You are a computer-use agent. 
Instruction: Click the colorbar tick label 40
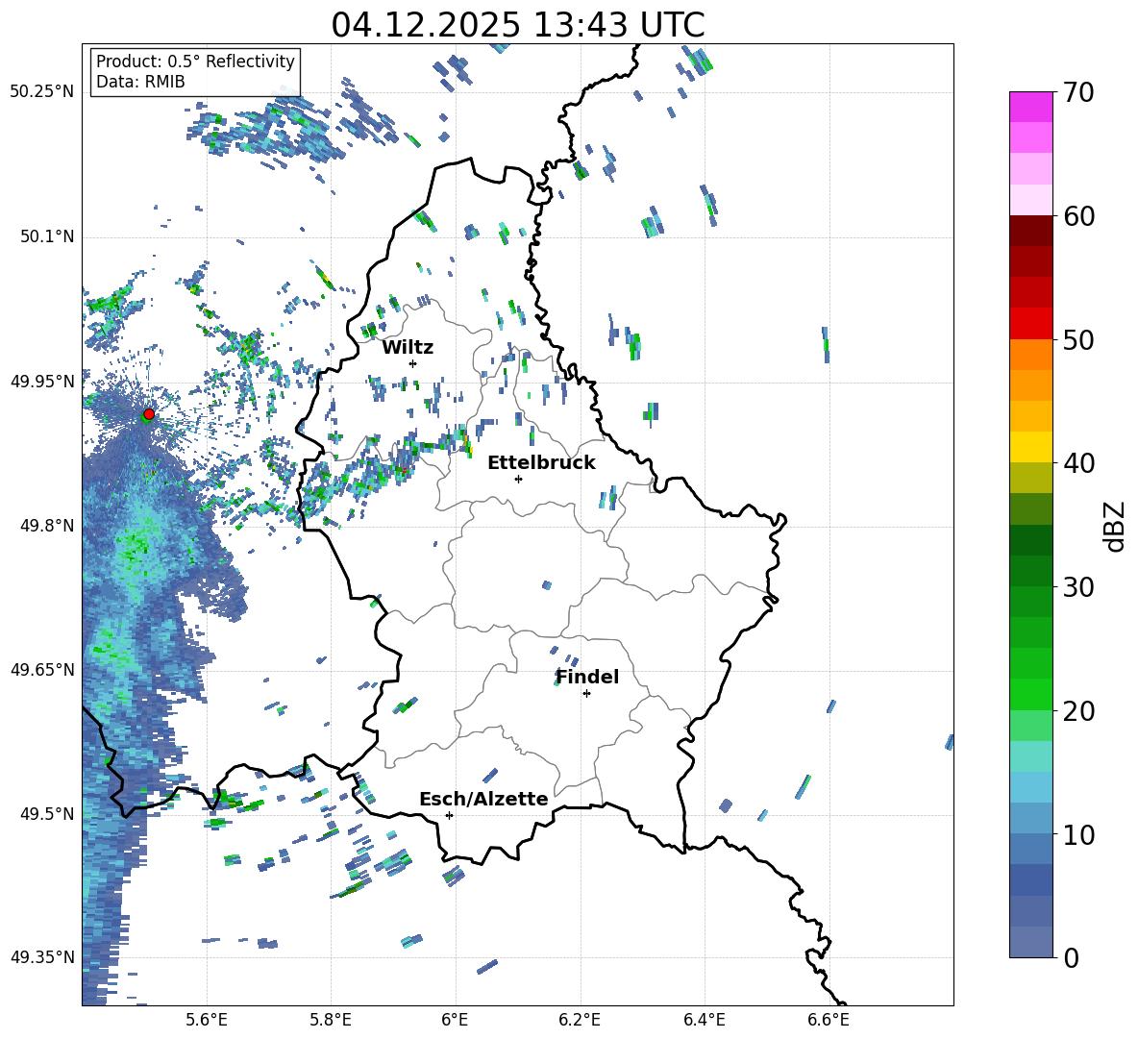pos(1077,463)
